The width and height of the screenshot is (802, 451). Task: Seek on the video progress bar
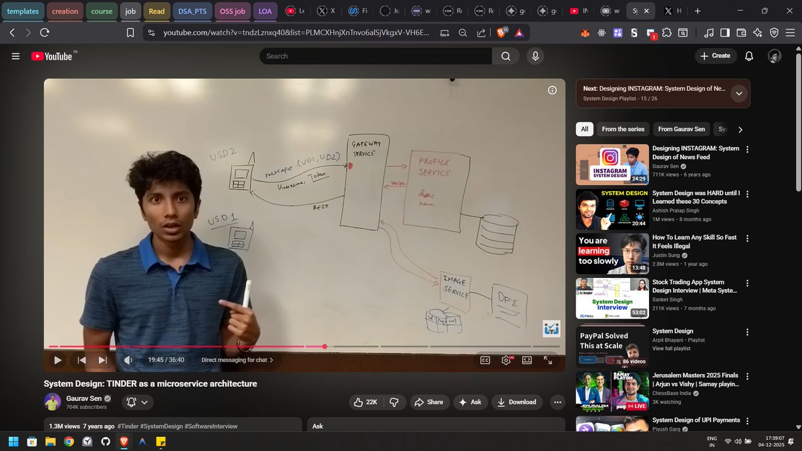pos(305,346)
